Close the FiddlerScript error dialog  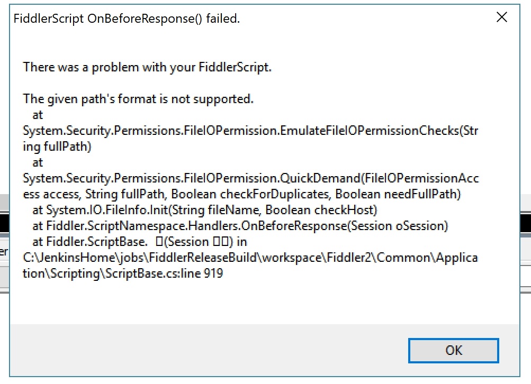click(x=501, y=18)
